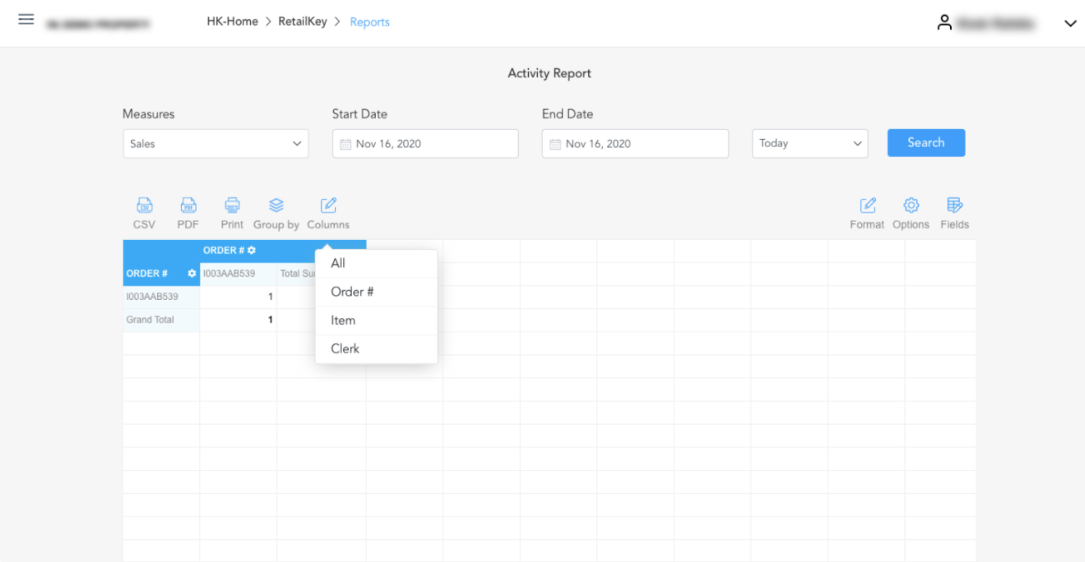The width and height of the screenshot is (1085, 562).
Task: Export report using the PDF icon
Action: coord(188,205)
